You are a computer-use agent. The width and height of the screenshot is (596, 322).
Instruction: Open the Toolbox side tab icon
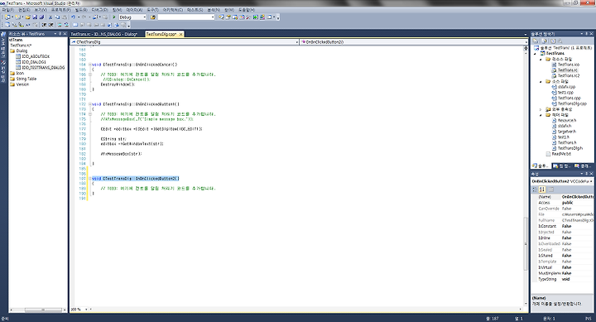[3, 63]
